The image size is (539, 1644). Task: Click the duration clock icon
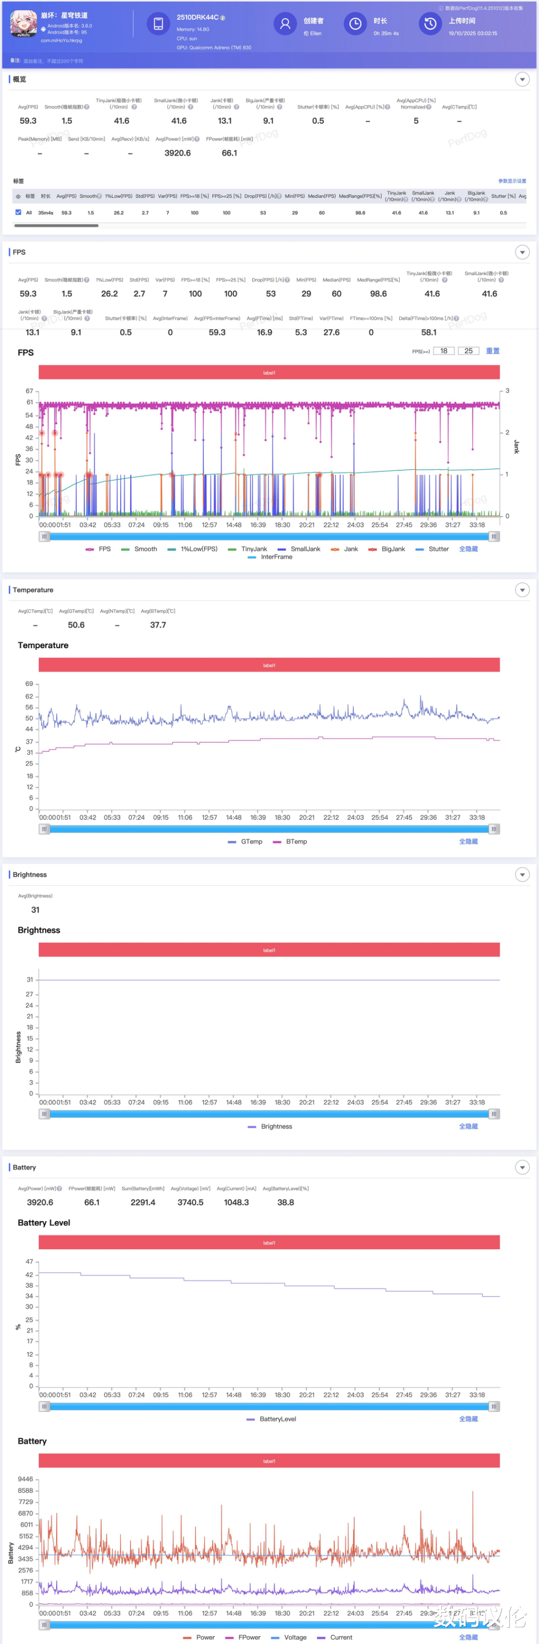coord(356,23)
